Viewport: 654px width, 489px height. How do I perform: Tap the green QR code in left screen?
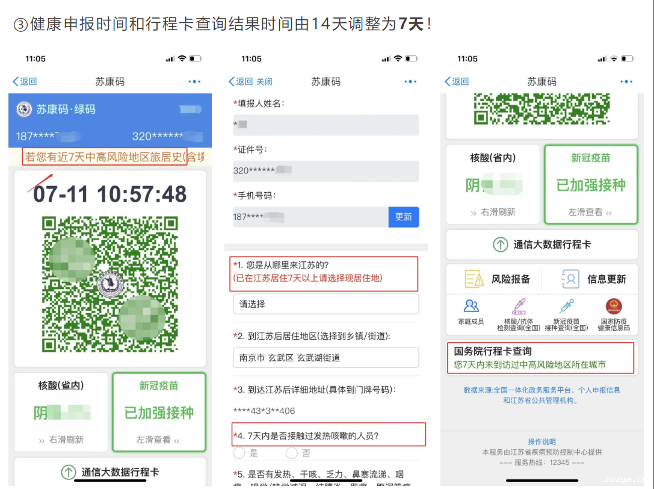click(110, 284)
